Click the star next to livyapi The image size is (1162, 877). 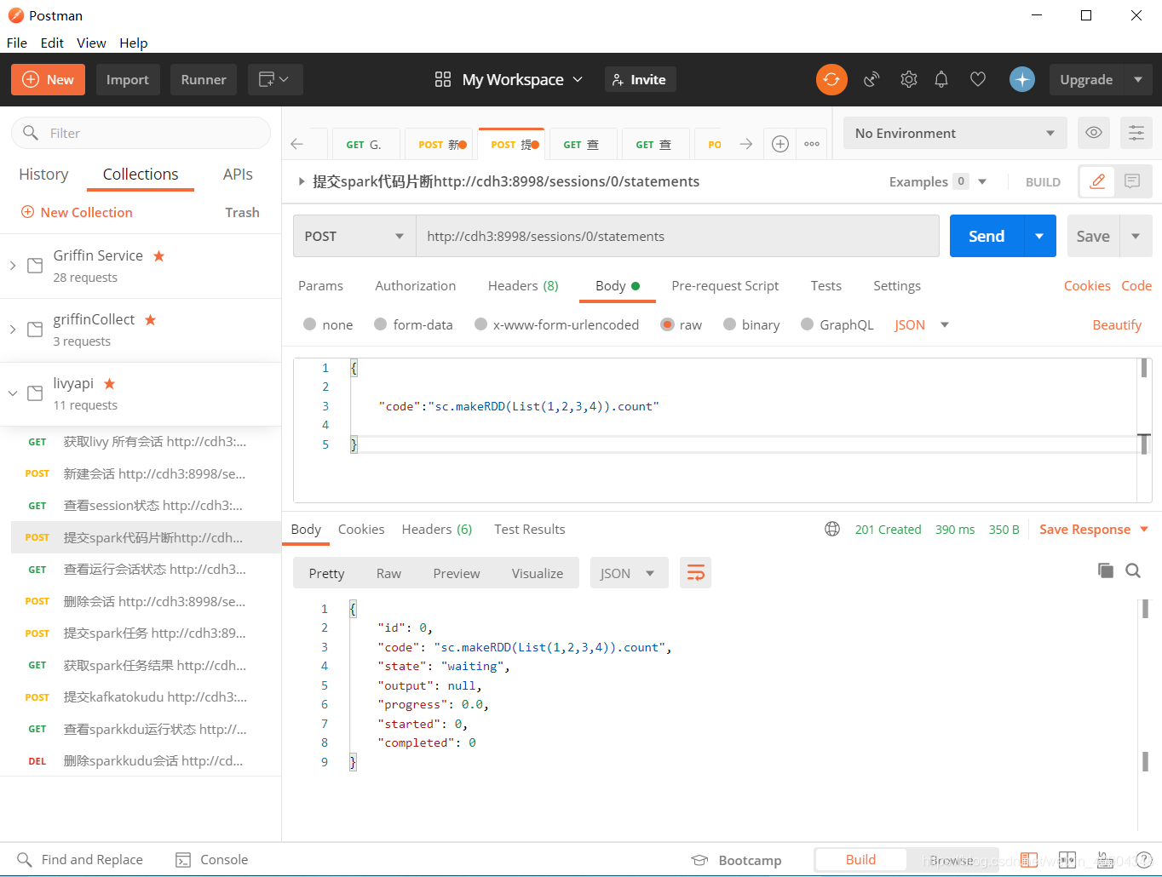tap(109, 383)
